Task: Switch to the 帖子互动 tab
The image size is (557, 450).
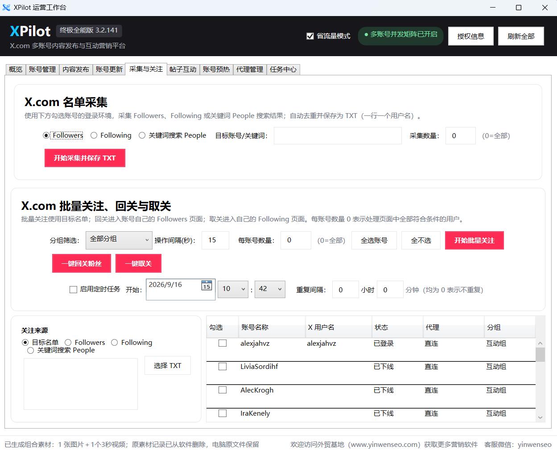Action: pos(183,70)
